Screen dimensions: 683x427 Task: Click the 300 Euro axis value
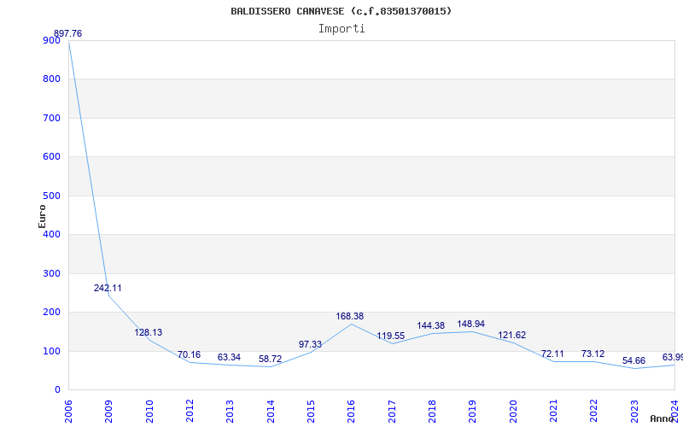(51, 273)
